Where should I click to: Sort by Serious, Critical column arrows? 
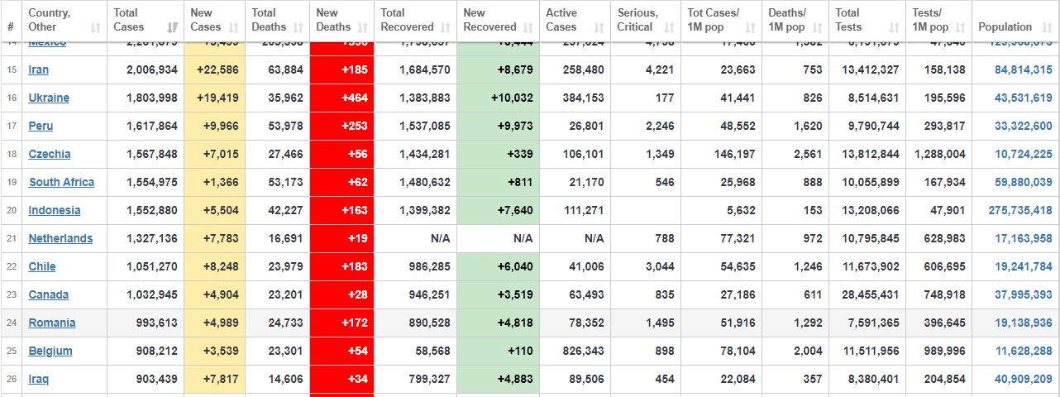[671, 27]
